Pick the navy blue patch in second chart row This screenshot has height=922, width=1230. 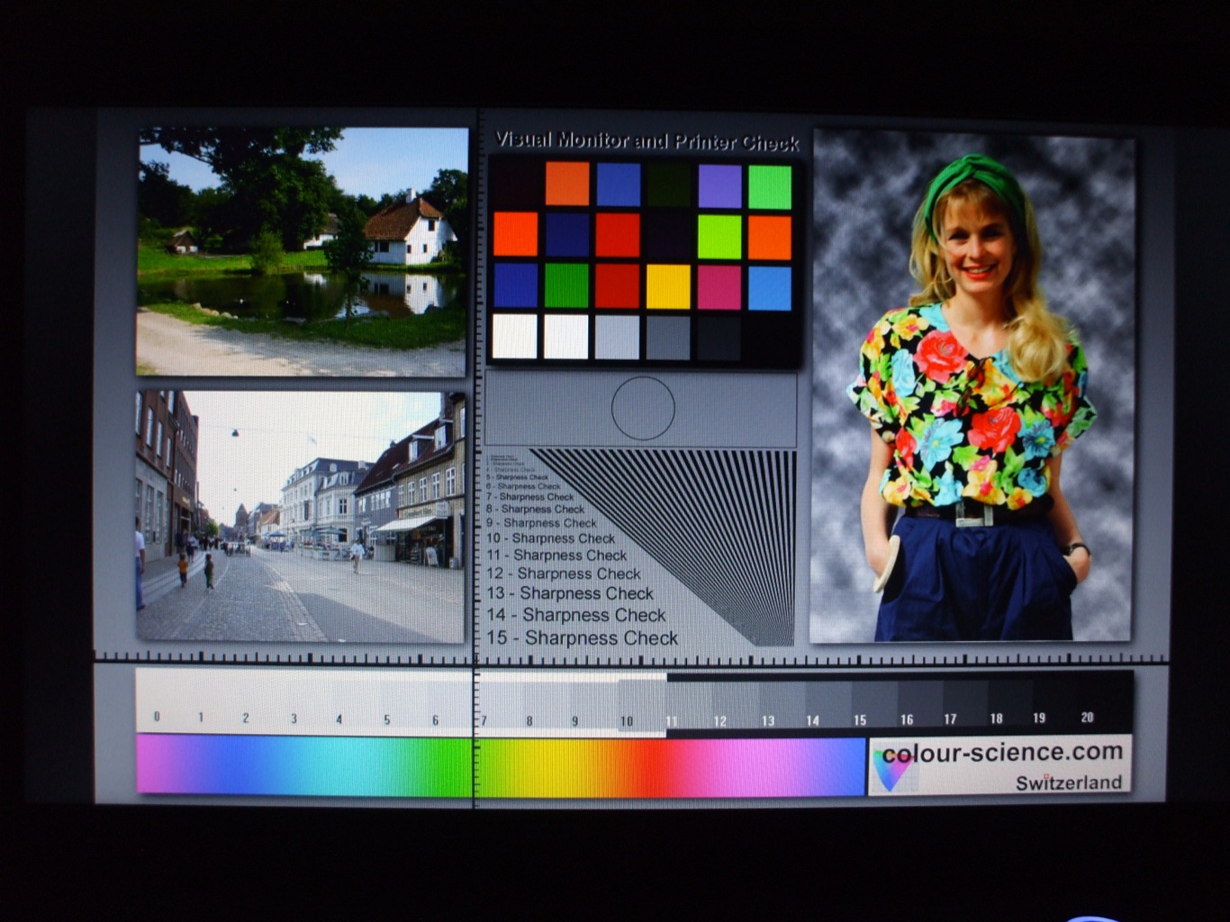pos(567,235)
